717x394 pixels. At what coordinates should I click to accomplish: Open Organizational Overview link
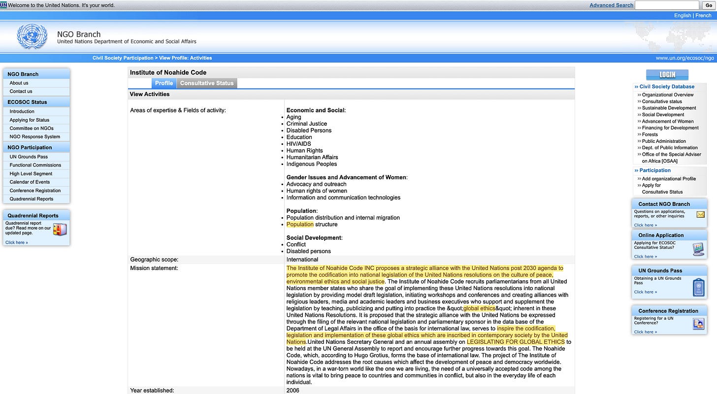click(668, 95)
